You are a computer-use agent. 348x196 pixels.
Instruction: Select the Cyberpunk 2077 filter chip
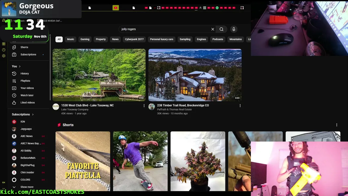134,39
